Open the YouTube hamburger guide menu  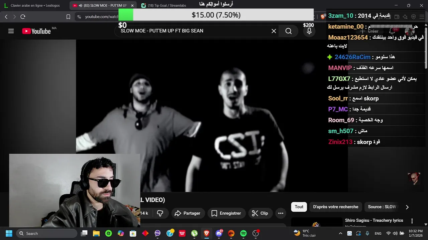[x=11, y=31]
